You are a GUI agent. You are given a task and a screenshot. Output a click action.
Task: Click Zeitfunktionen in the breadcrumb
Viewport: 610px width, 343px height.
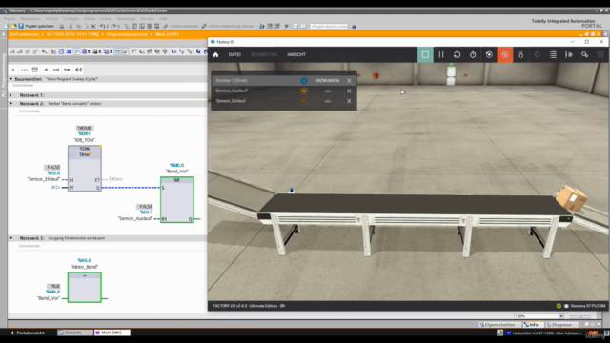coord(24,34)
